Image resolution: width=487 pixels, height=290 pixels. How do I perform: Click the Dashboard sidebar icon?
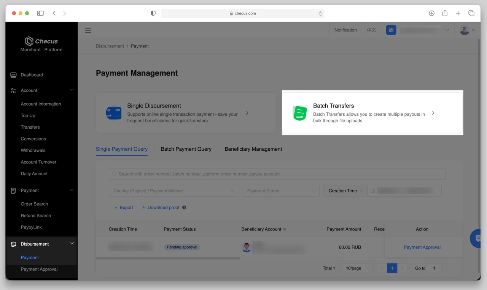point(13,75)
